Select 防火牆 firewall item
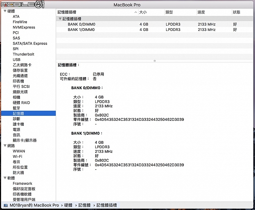The height and width of the screenshot is (210, 255). tap(18, 173)
